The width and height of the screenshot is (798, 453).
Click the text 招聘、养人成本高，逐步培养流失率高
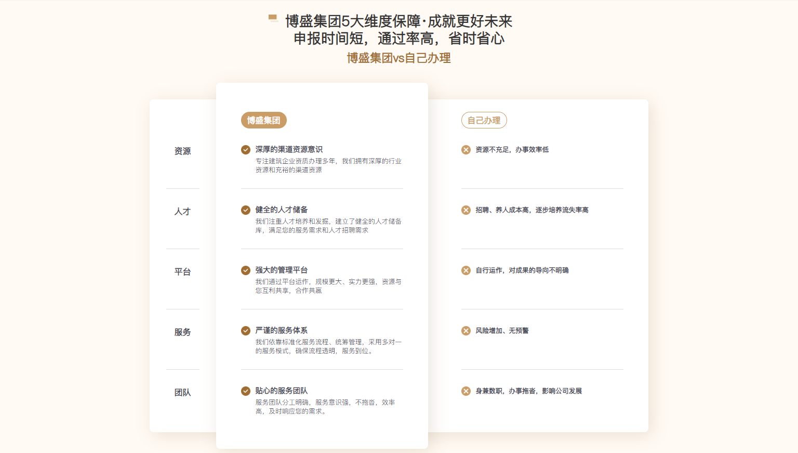click(x=532, y=210)
